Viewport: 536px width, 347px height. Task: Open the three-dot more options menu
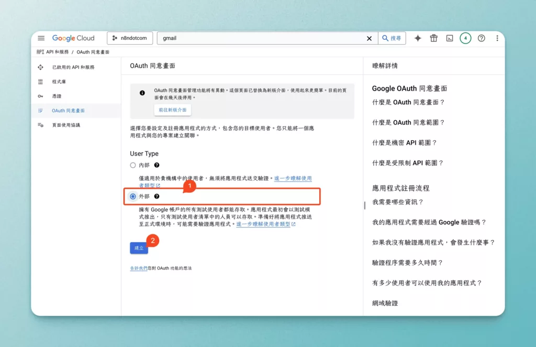(497, 38)
